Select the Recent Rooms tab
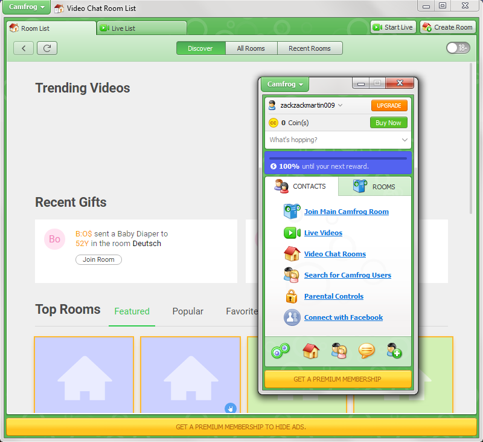Screen dimensions: 483x442 pyautogui.click(x=310, y=48)
